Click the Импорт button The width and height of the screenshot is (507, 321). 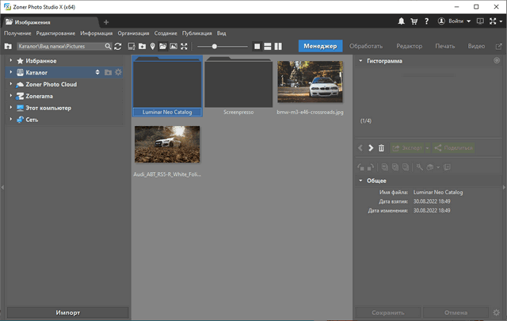(x=67, y=312)
